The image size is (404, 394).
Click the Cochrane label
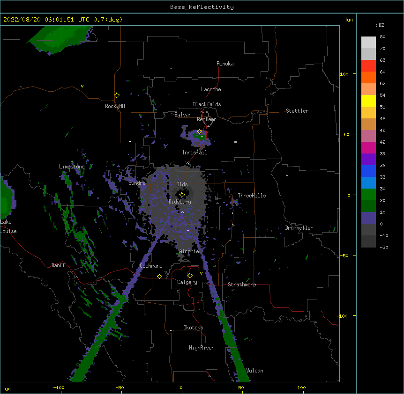(151, 266)
